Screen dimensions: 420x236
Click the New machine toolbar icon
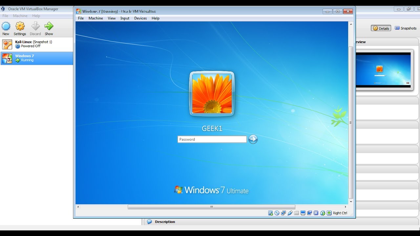pos(6,26)
